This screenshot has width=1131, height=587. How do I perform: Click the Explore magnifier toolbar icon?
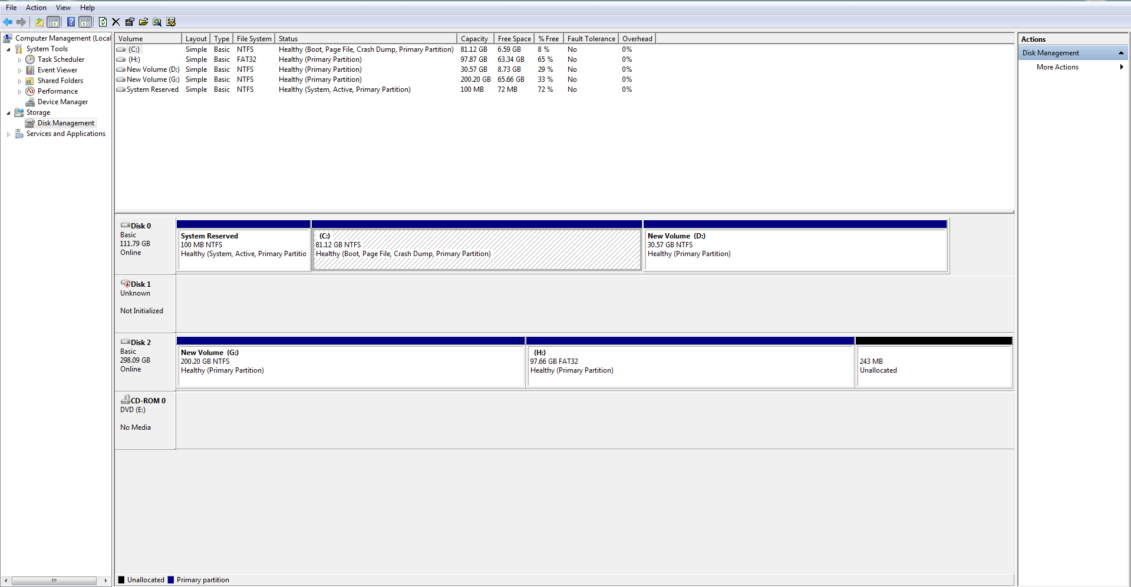[157, 22]
